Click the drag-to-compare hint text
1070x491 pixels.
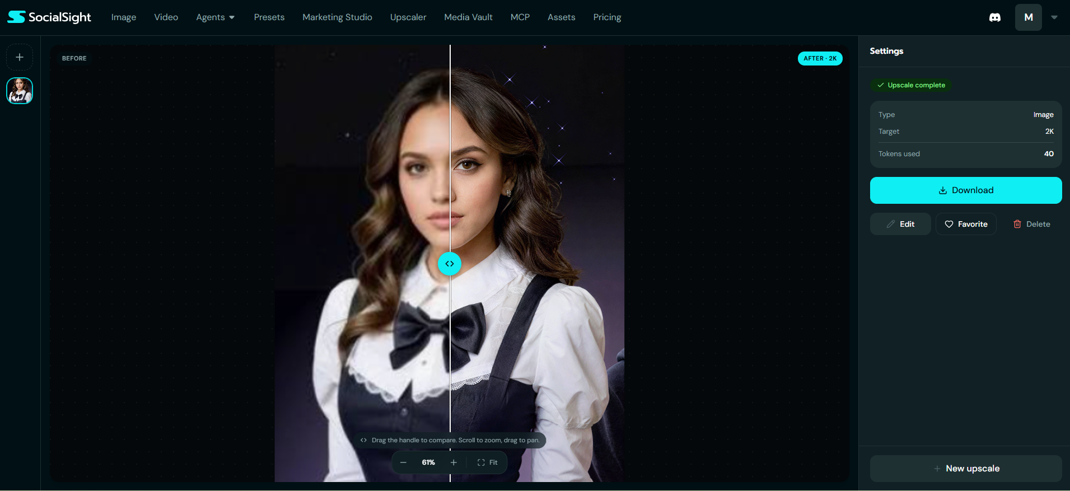[x=456, y=440]
